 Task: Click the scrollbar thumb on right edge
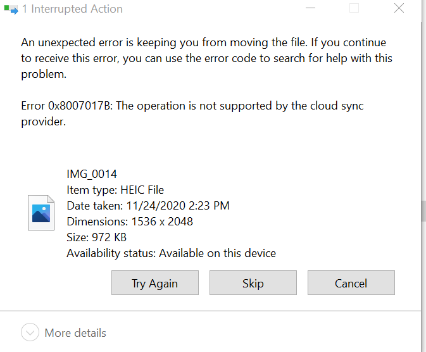click(423, 211)
